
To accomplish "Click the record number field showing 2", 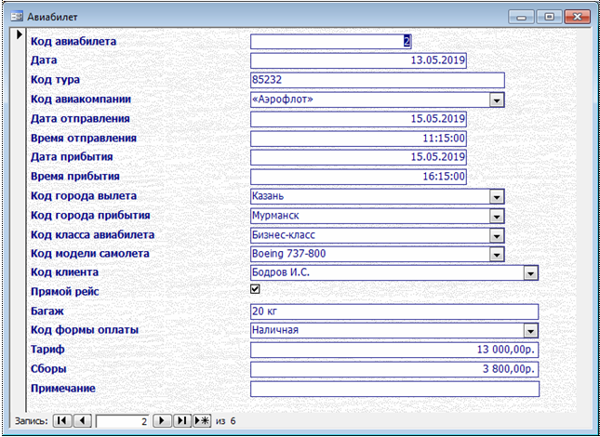I will [x=122, y=422].
